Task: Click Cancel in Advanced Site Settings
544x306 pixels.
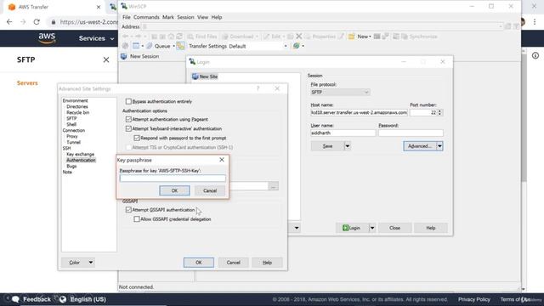Action: (233, 263)
